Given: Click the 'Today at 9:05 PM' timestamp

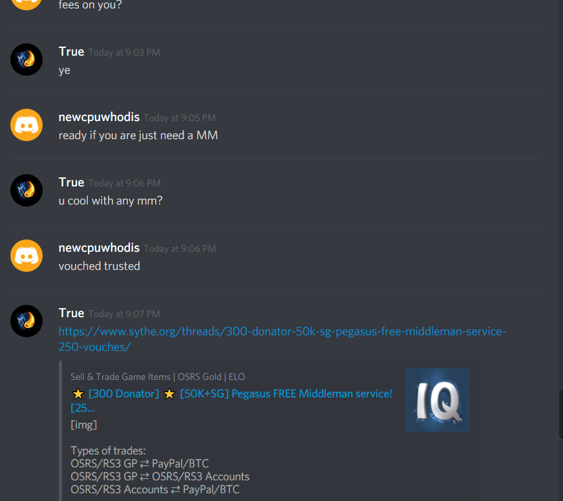Looking at the screenshot, I should tap(180, 118).
